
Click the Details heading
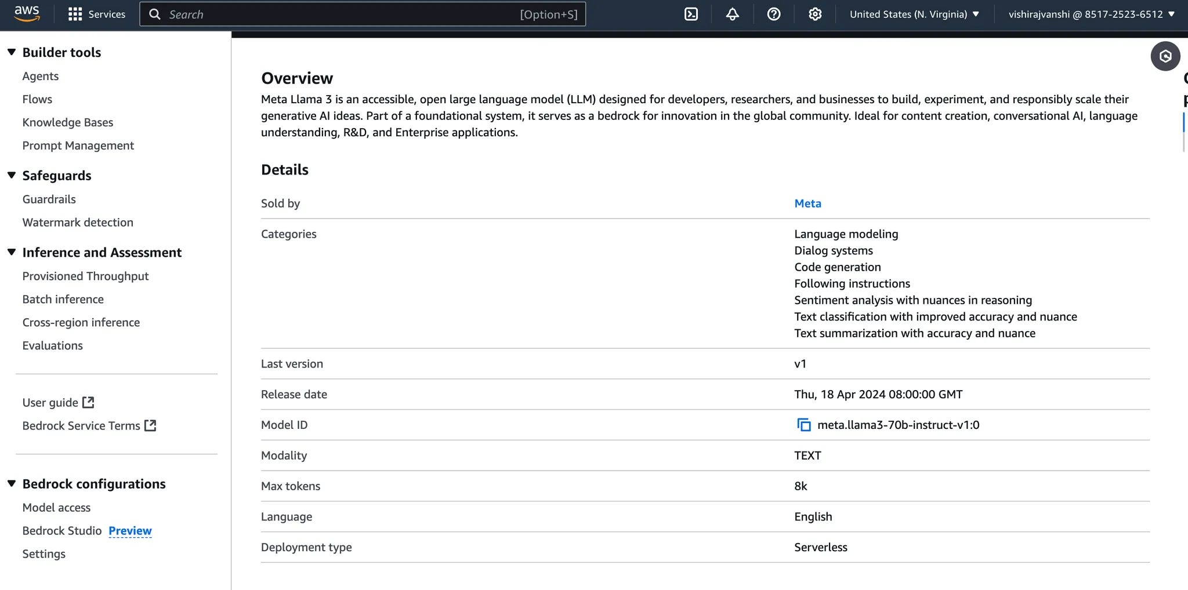[x=285, y=170]
